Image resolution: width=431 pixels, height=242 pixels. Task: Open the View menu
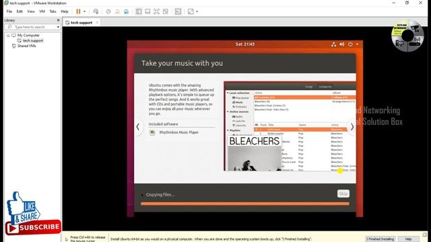[x=31, y=11]
